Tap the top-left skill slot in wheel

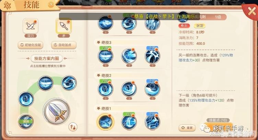[x=46, y=83]
